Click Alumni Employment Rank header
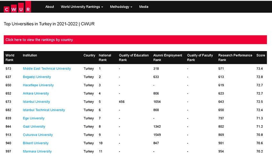Viewport: 272px width, 157px height. [x=168, y=57]
